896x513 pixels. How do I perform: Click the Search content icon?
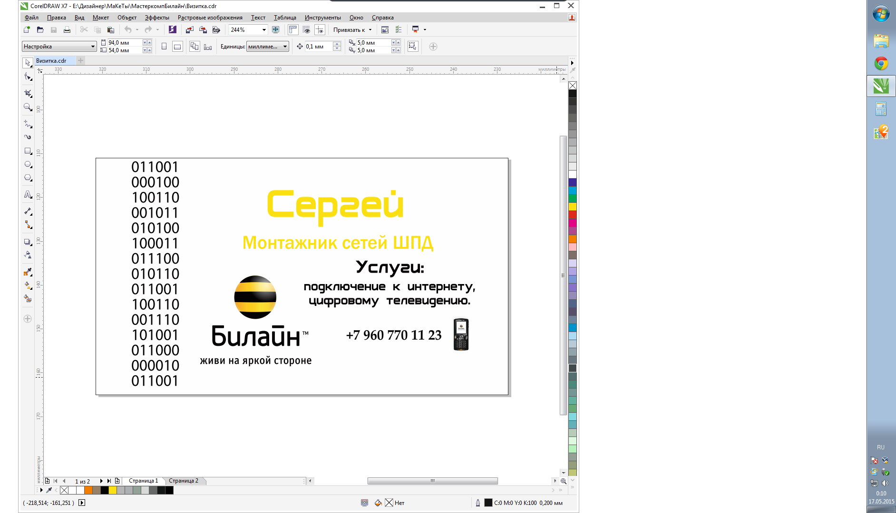click(x=173, y=29)
